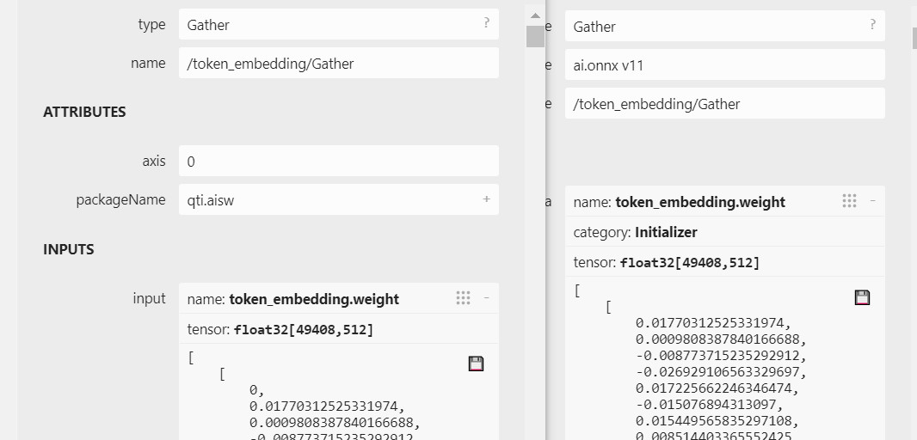Save the left panel input tensor data

click(476, 364)
